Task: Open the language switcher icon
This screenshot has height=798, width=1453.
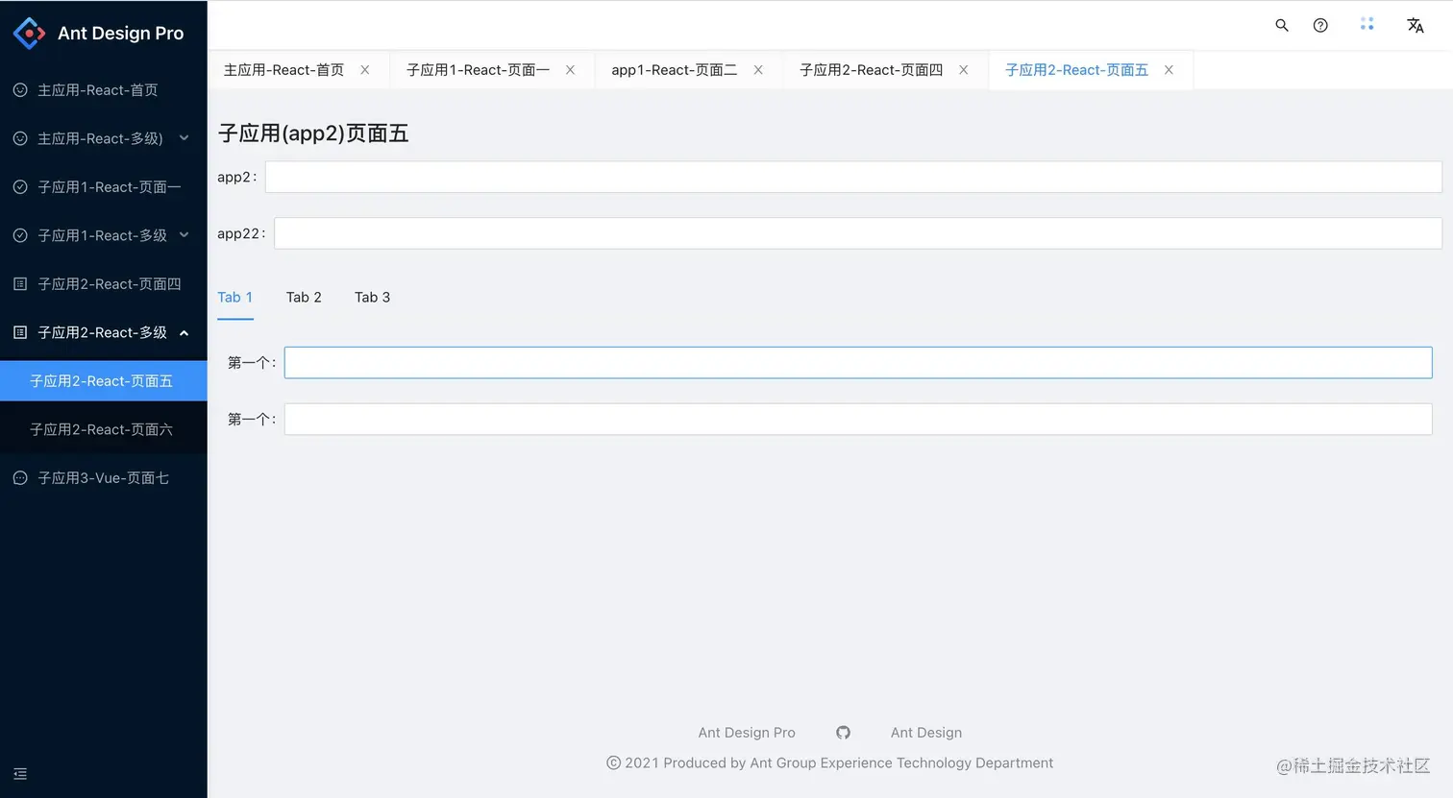Action: coord(1415,25)
